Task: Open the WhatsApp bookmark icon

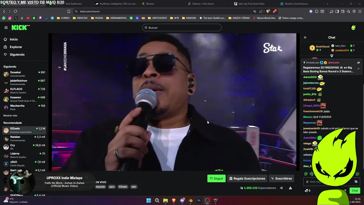Action: (x=4, y=18)
